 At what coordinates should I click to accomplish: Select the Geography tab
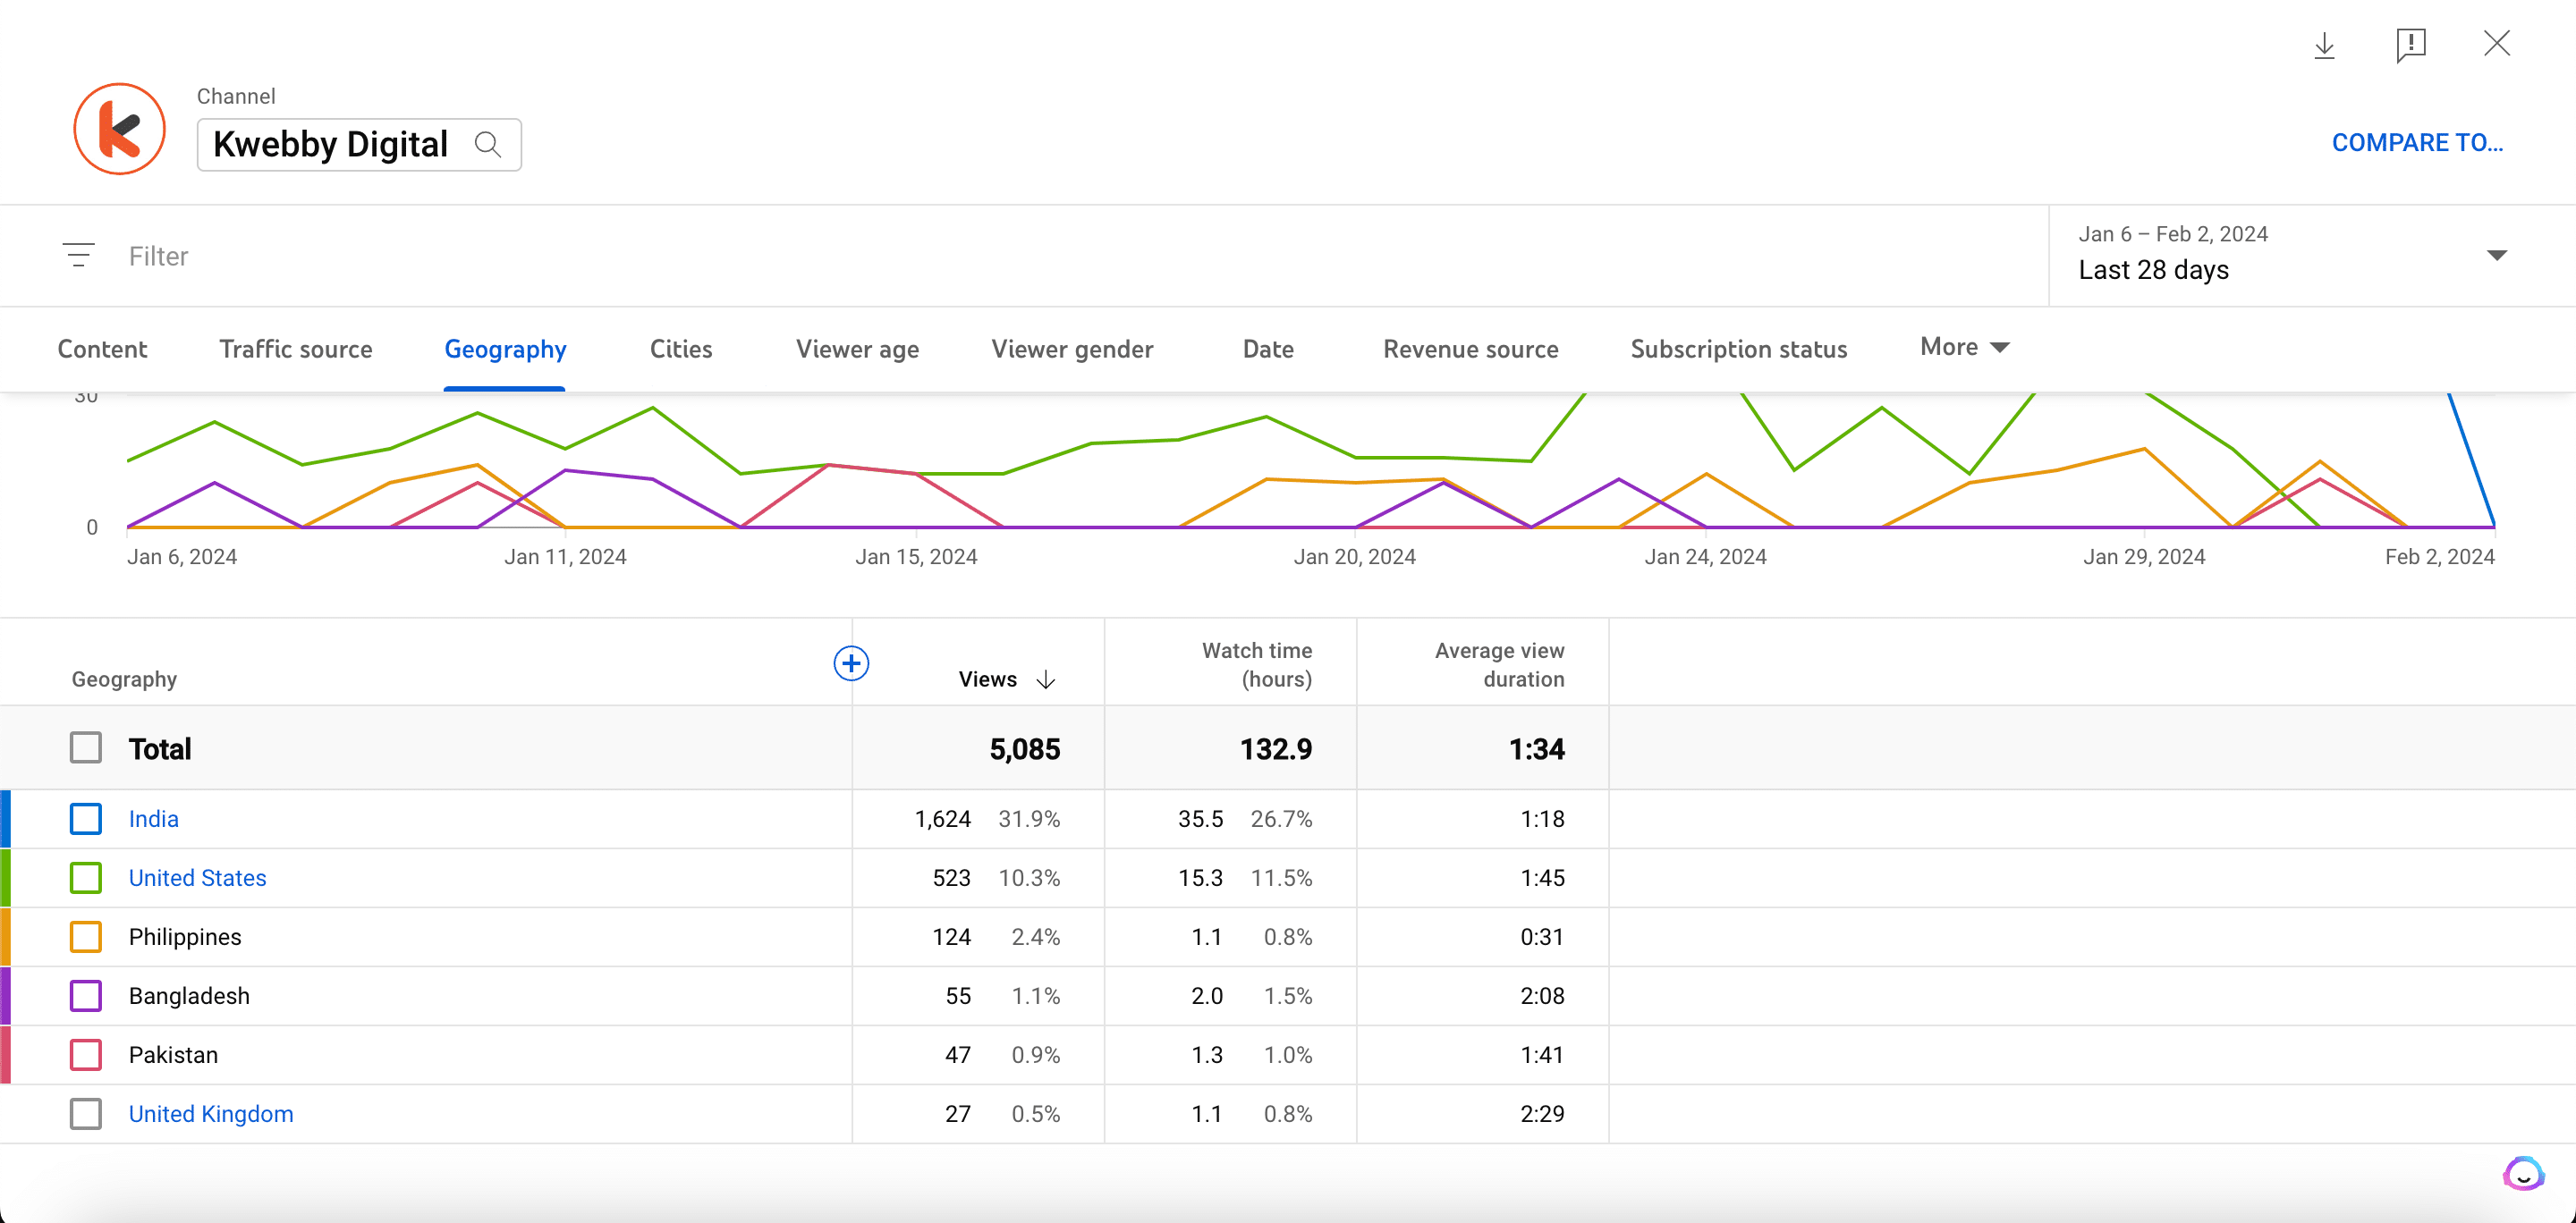point(506,348)
